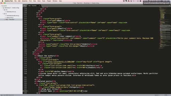Change the Spaces indentation setting
This screenshot has height=96, width=171.
click(x=157, y=95)
